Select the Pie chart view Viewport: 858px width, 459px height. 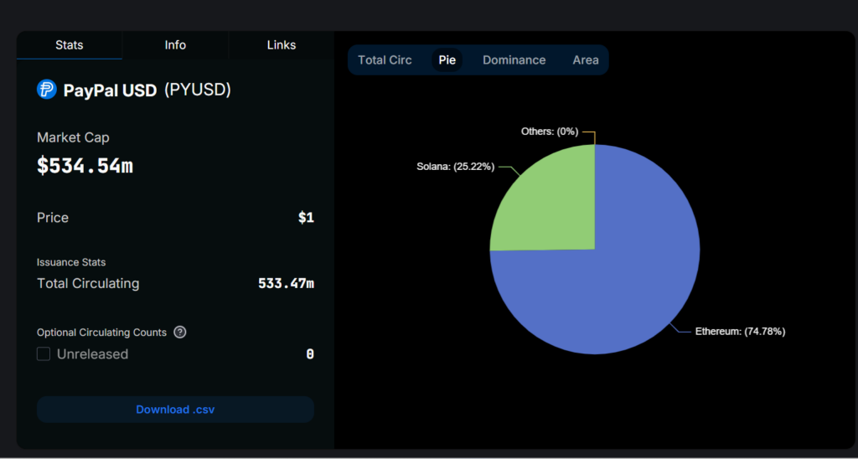[447, 60]
